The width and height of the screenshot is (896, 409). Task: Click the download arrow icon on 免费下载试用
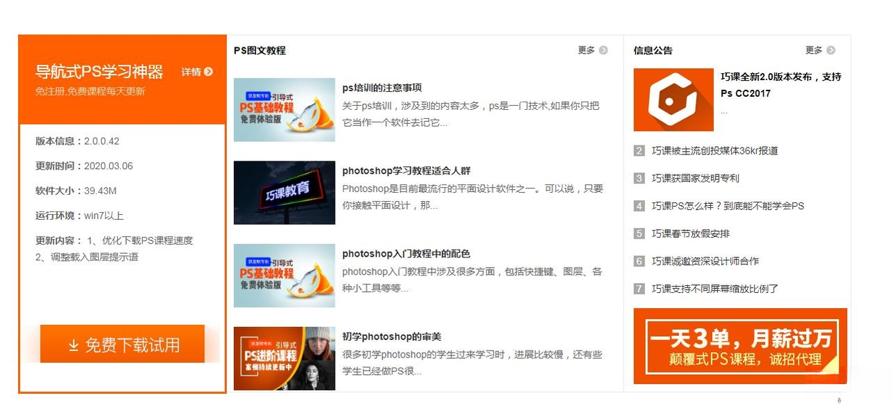click(x=73, y=345)
